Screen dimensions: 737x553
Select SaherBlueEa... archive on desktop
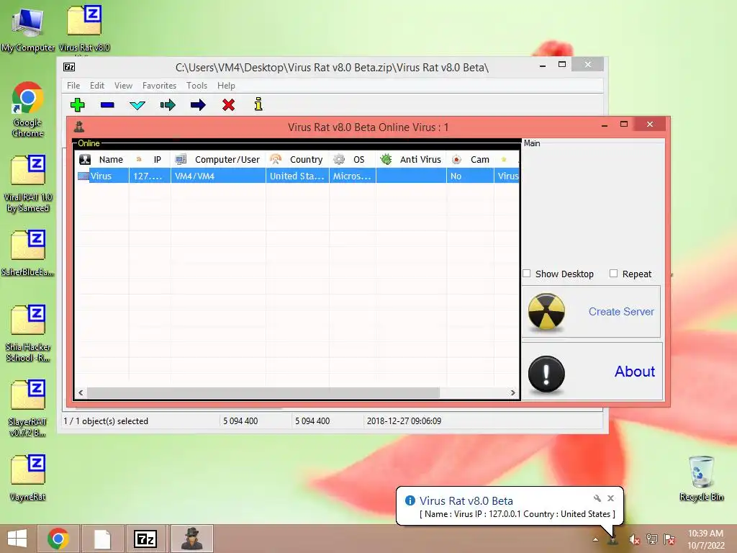click(28, 253)
